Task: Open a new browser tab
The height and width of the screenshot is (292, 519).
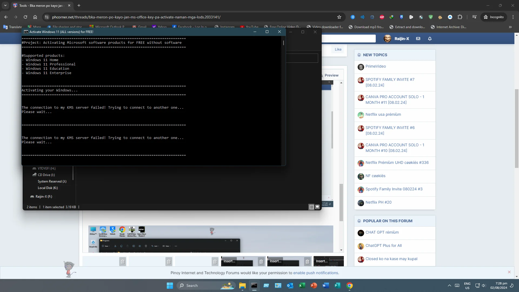Action: (x=79, y=5)
